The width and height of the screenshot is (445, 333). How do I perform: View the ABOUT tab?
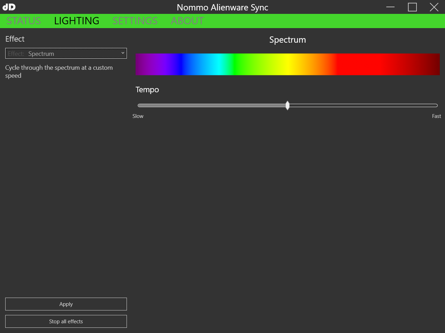(187, 21)
